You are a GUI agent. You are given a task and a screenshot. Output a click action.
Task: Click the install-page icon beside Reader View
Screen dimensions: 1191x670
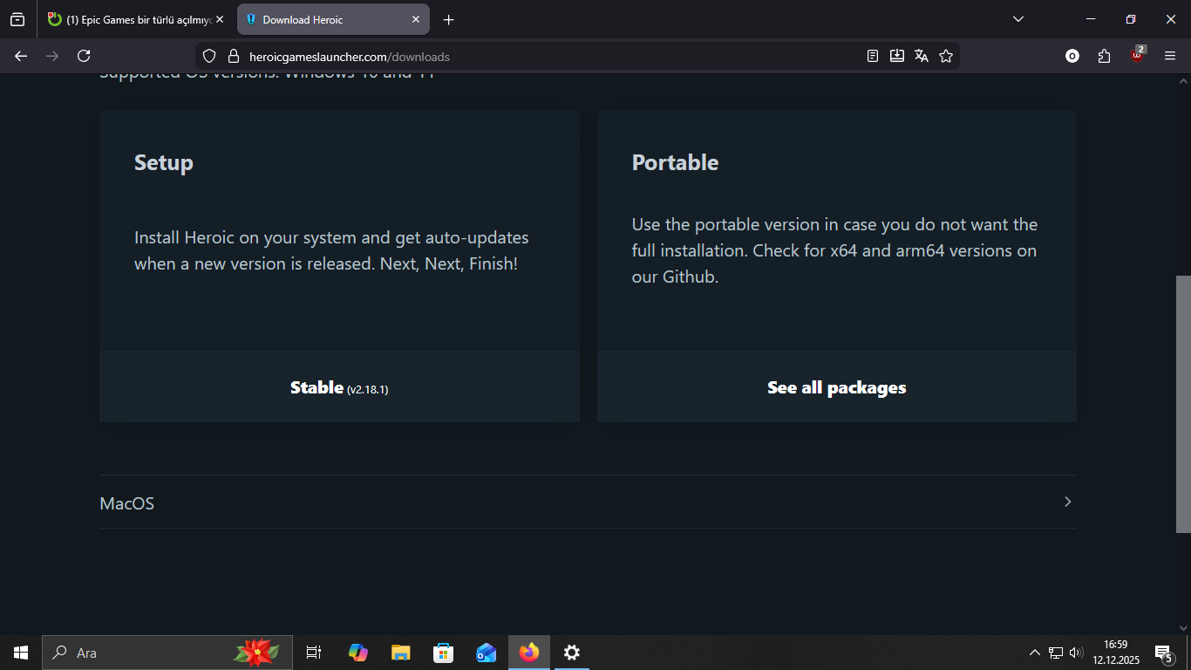(x=897, y=56)
